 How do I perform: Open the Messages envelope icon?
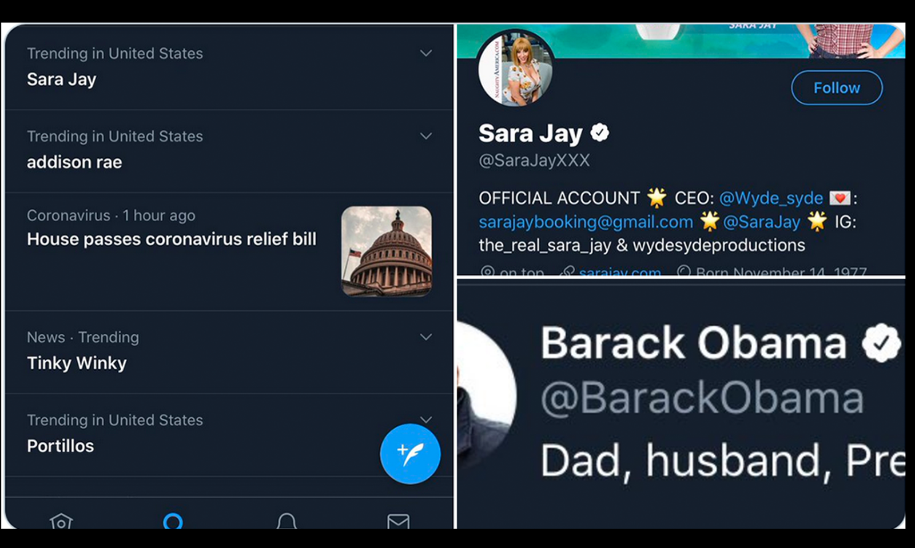tap(398, 521)
